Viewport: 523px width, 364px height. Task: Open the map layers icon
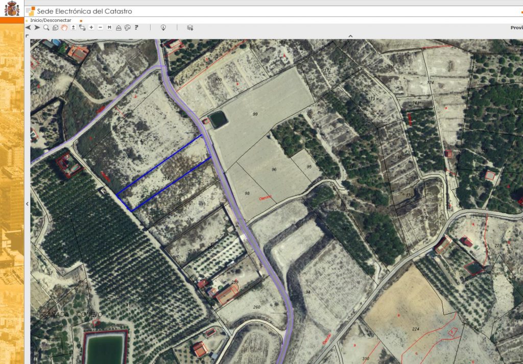pyautogui.click(x=189, y=28)
